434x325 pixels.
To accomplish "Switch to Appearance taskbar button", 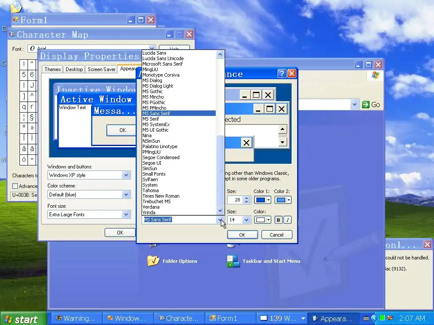I will (x=333, y=318).
